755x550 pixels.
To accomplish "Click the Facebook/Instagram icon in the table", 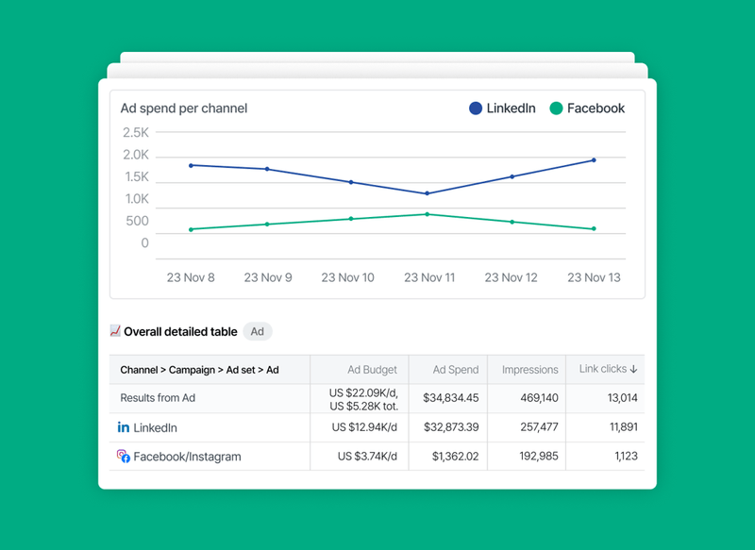I will click(x=125, y=456).
